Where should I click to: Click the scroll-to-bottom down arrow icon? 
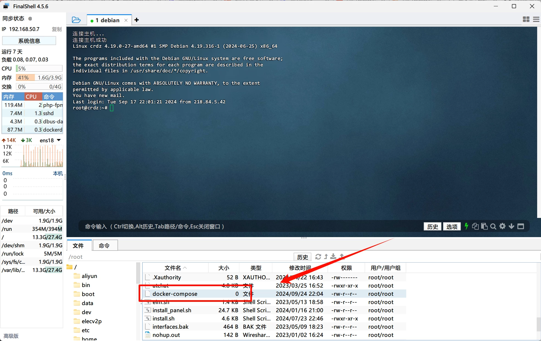[x=511, y=226]
